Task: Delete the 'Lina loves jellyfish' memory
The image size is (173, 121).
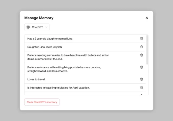Action: pyautogui.click(x=141, y=47)
